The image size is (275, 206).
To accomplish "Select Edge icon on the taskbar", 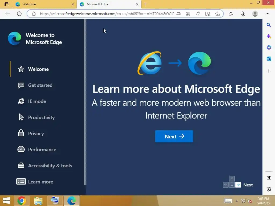I will (x=71, y=201).
